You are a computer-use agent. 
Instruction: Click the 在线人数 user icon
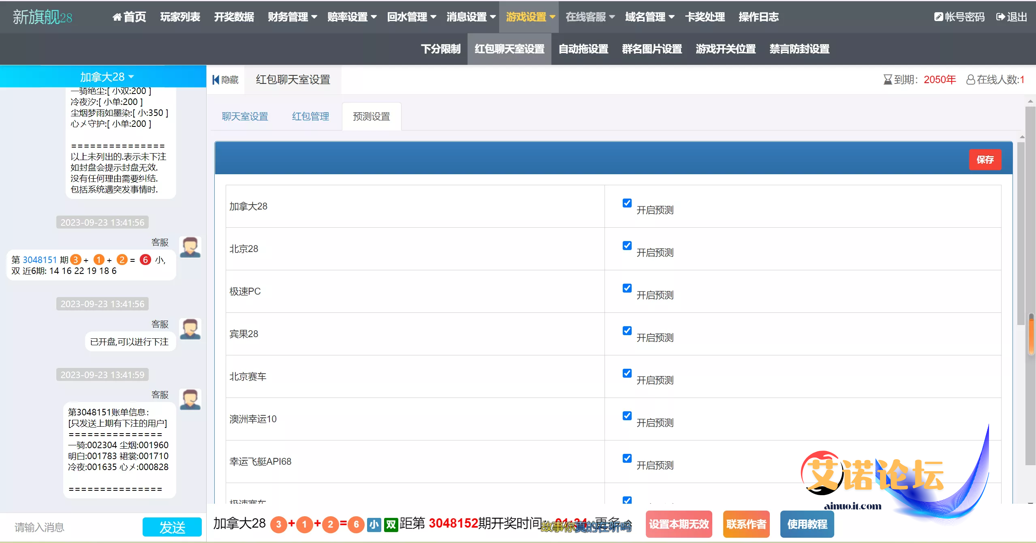coord(970,80)
